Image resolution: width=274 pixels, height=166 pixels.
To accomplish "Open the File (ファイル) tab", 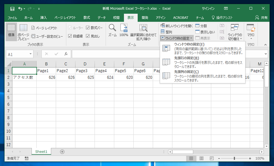I will (12, 18).
